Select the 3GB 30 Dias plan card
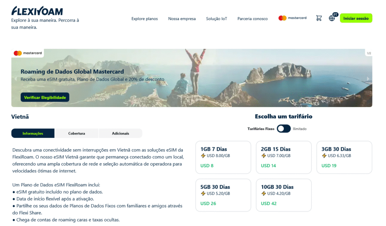Viewport: 386px width, 226px height. (344, 157)
